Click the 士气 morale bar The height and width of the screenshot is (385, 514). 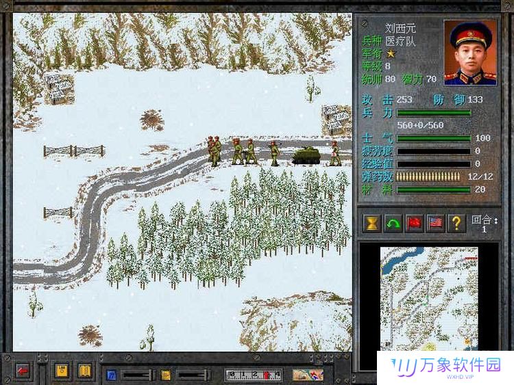pyautogui.click(x=434, y=139)
